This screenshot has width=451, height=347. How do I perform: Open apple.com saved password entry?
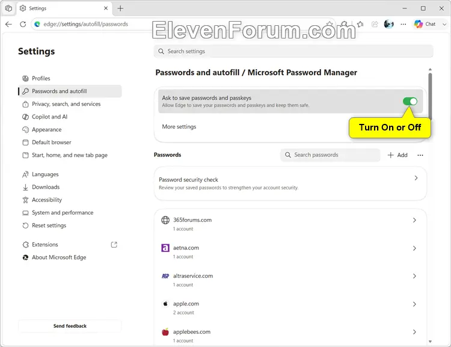(290, 307)
